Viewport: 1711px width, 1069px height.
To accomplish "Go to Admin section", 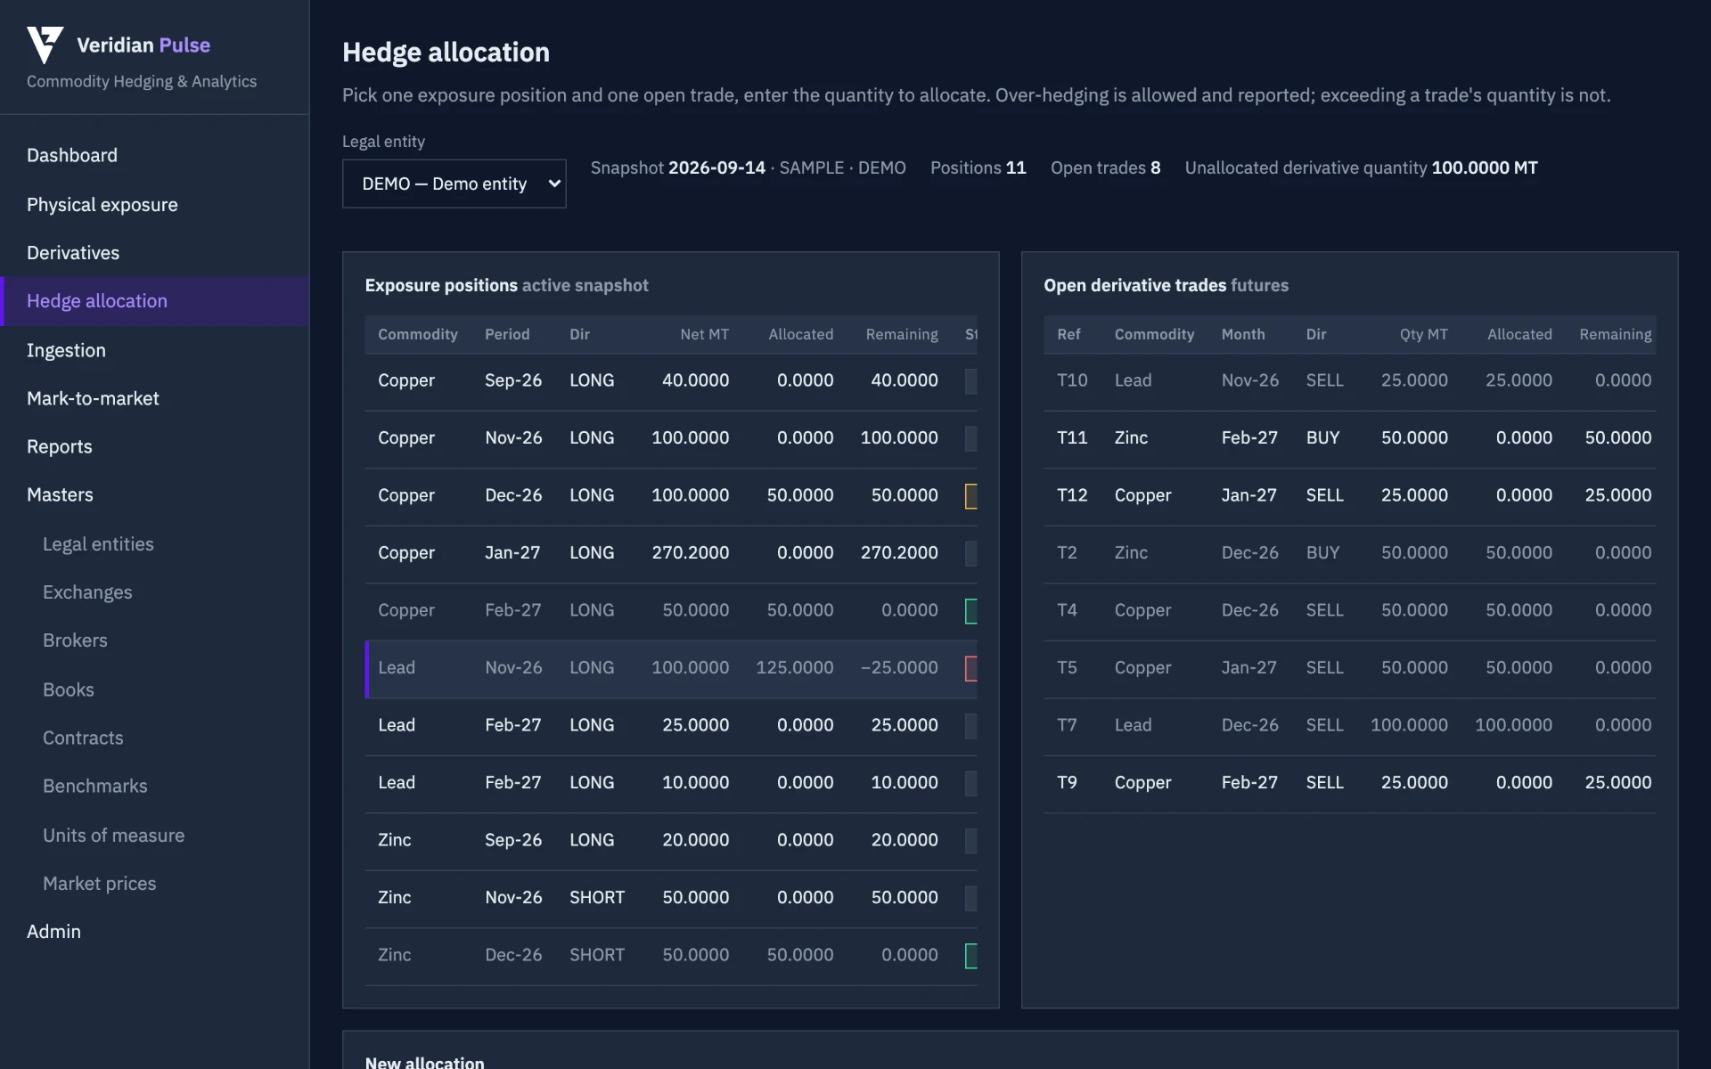I will click(154, 932).
